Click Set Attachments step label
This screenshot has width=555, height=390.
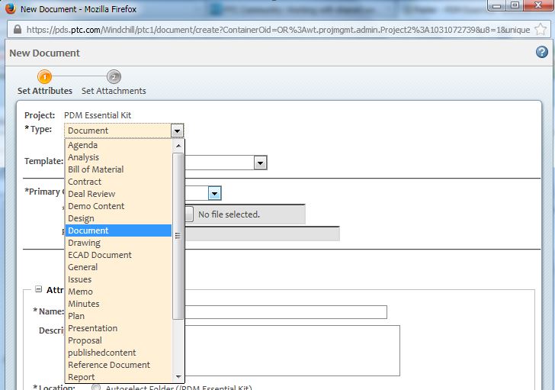tap(114, 91)
